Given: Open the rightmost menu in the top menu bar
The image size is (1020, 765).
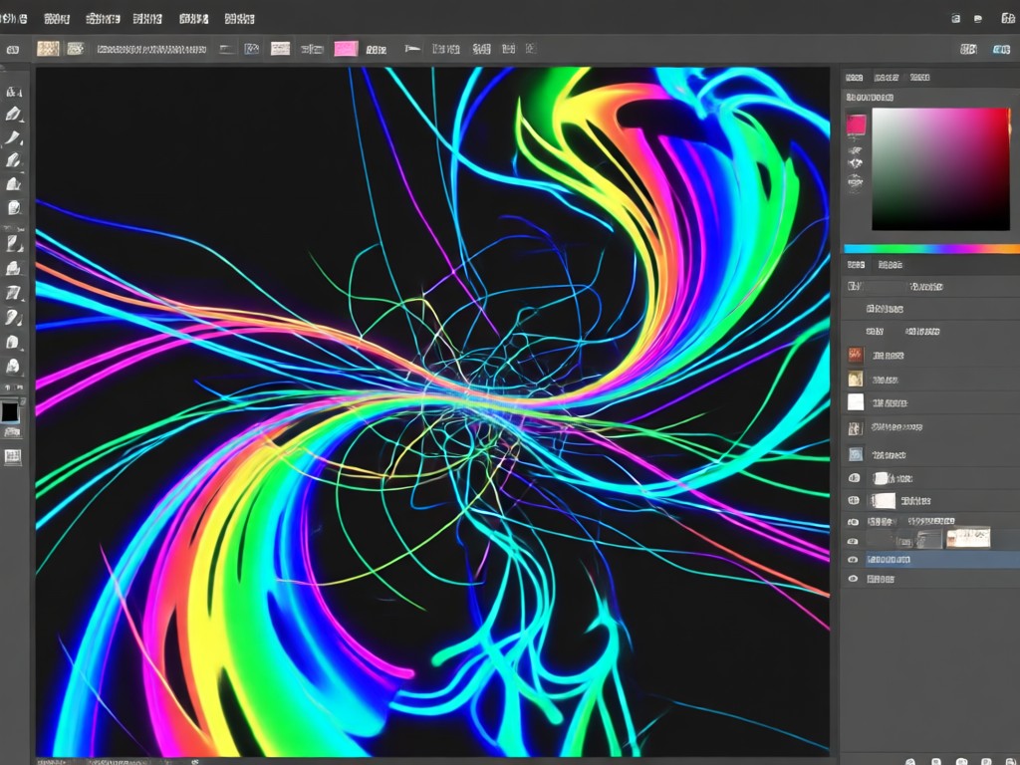Looking at the screenshot, I should coord(239,19).
